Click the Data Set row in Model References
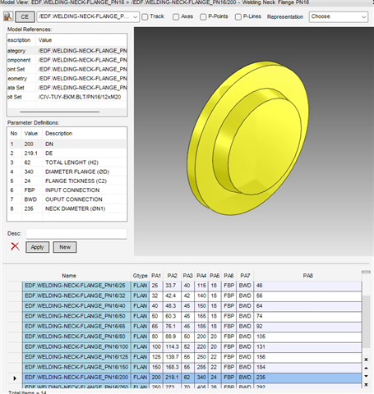 [67, 88]
